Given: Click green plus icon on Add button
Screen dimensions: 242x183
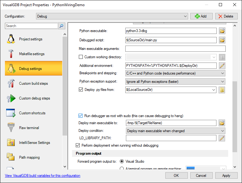Looking at the screenshot, I should click(197, 16).
